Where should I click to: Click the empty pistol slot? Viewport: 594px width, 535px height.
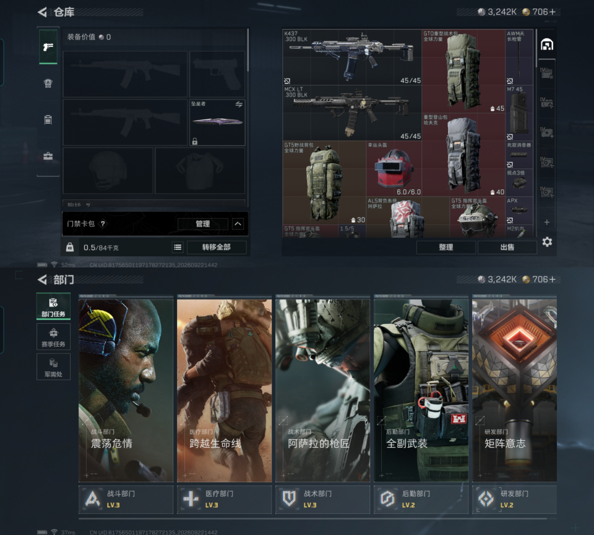point(217,74)
